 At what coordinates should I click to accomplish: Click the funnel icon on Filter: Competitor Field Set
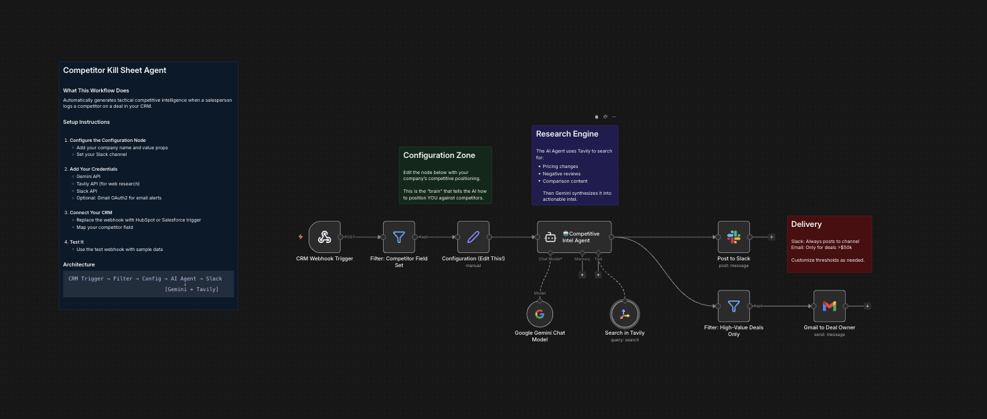click(x=398, y=237)
